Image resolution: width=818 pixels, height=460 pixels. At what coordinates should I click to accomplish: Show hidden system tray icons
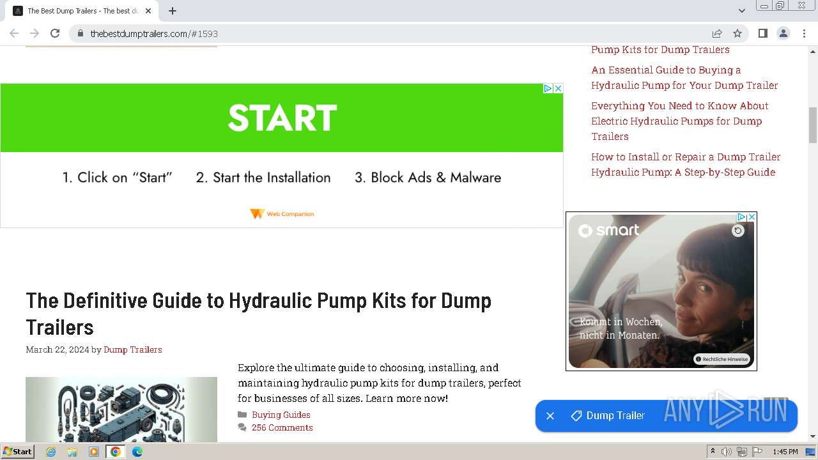tap(713, 452)
